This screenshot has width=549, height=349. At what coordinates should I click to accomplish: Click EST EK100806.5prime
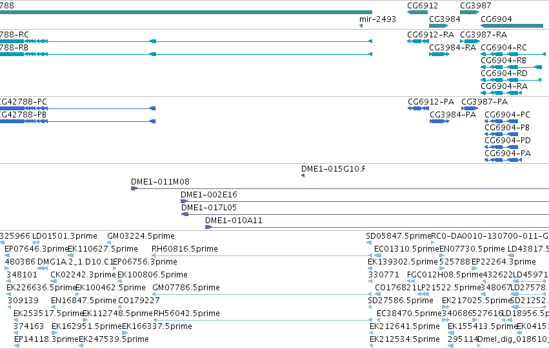pos(152,275)
